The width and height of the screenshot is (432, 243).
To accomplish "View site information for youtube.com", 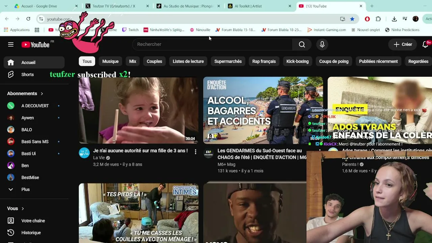I will pos(41,19).
